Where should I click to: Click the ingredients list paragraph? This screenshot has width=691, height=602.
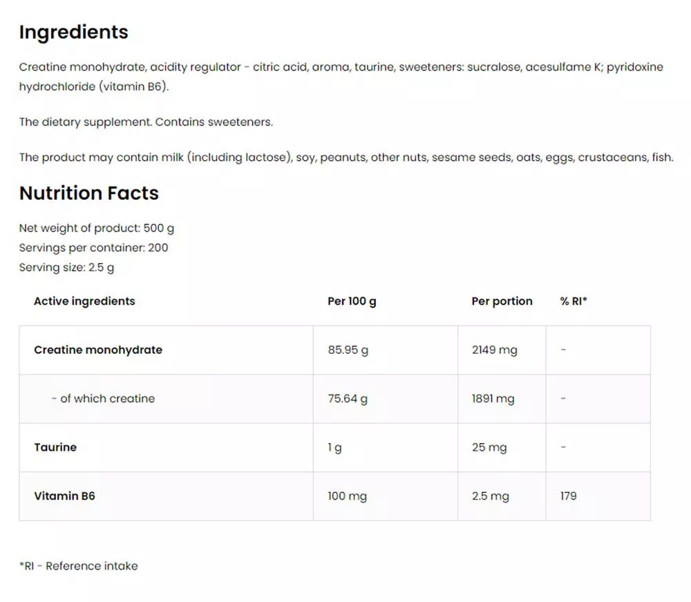[x=341, y=77]
